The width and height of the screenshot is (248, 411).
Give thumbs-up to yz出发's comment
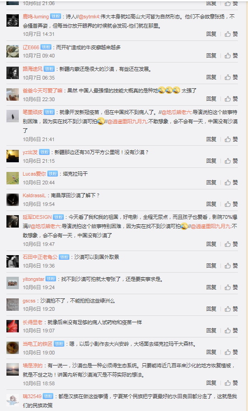[231, 161]
